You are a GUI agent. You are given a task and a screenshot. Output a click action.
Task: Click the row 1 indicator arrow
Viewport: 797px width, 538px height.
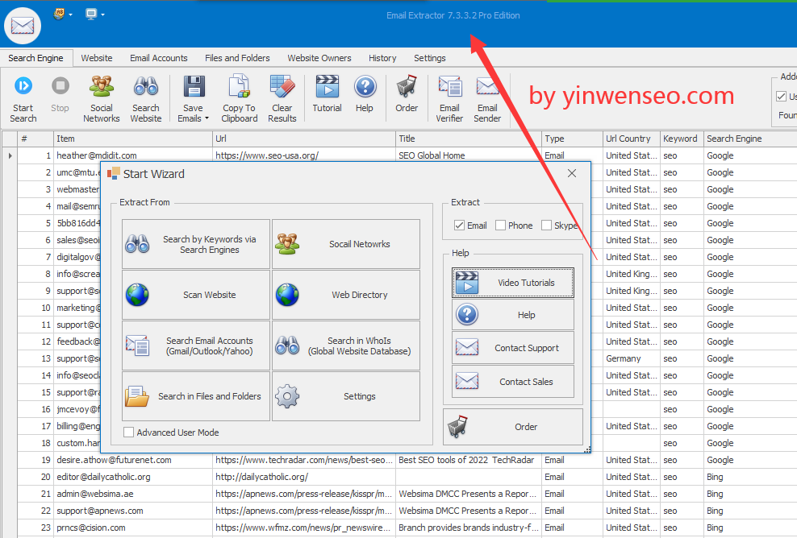pyautogui.click(x=10, y=155)
